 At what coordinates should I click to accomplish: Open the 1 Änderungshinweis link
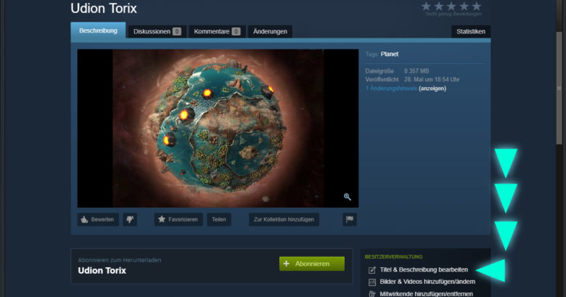(x=391, y=89)
